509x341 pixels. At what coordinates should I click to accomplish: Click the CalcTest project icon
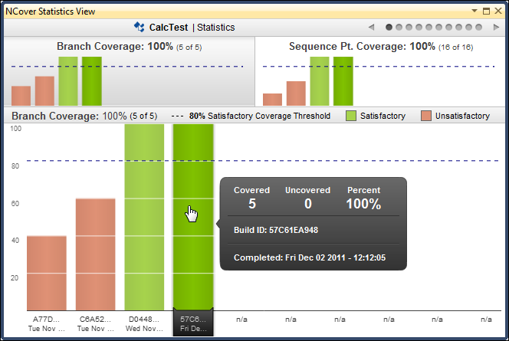point(139,28)
